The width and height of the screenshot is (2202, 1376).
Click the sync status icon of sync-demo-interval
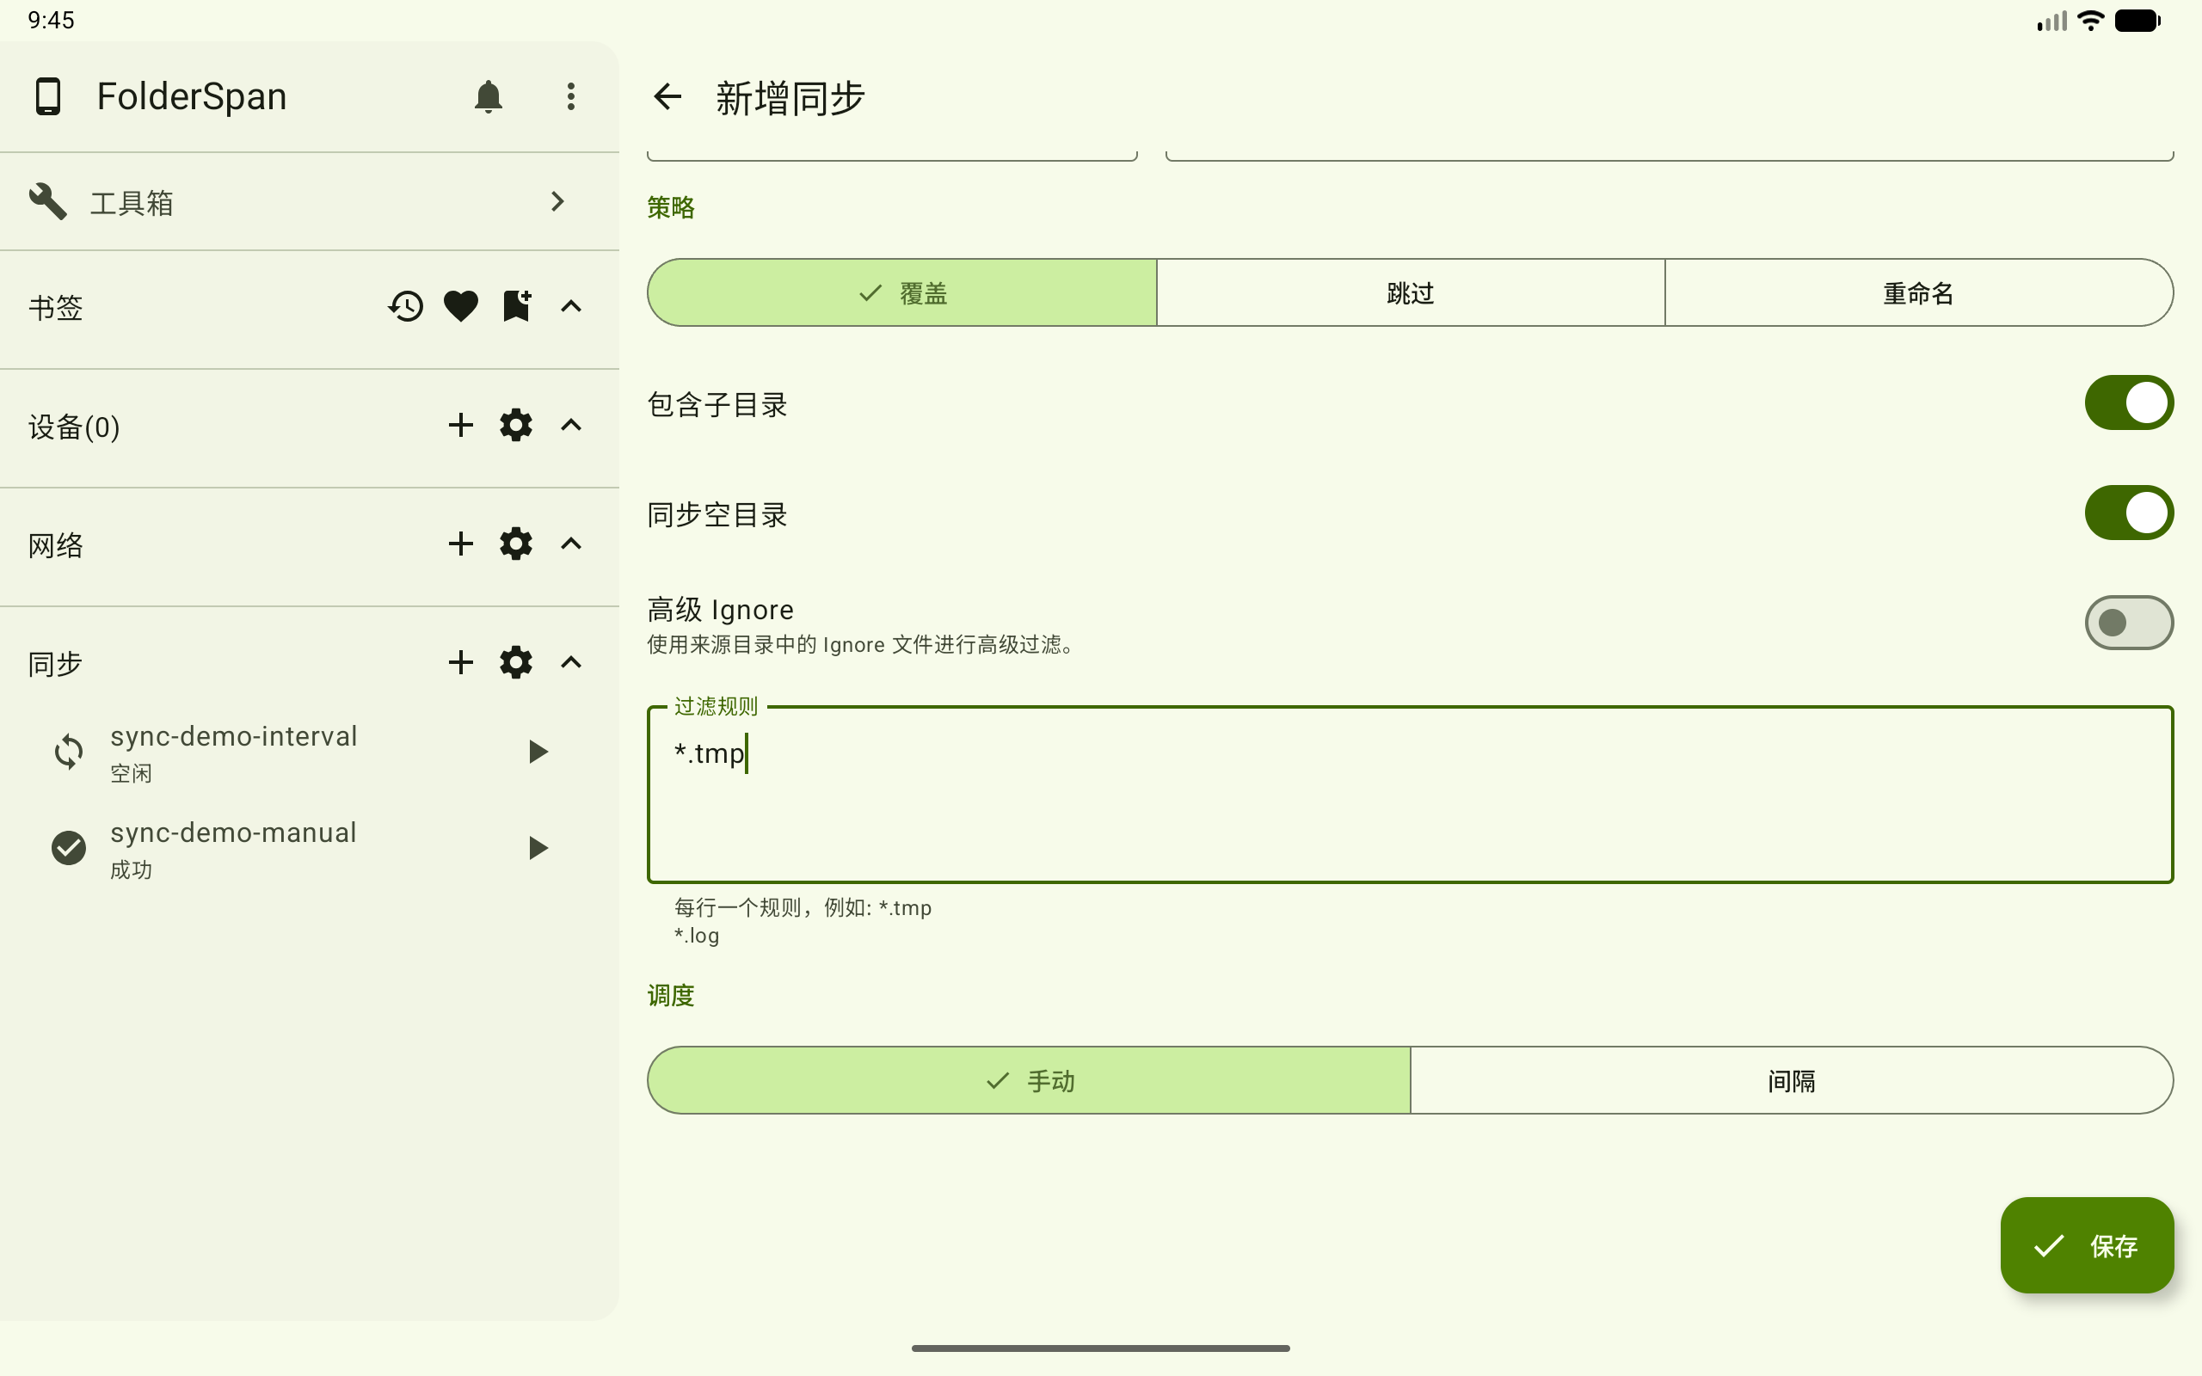[x=68, y=752]
